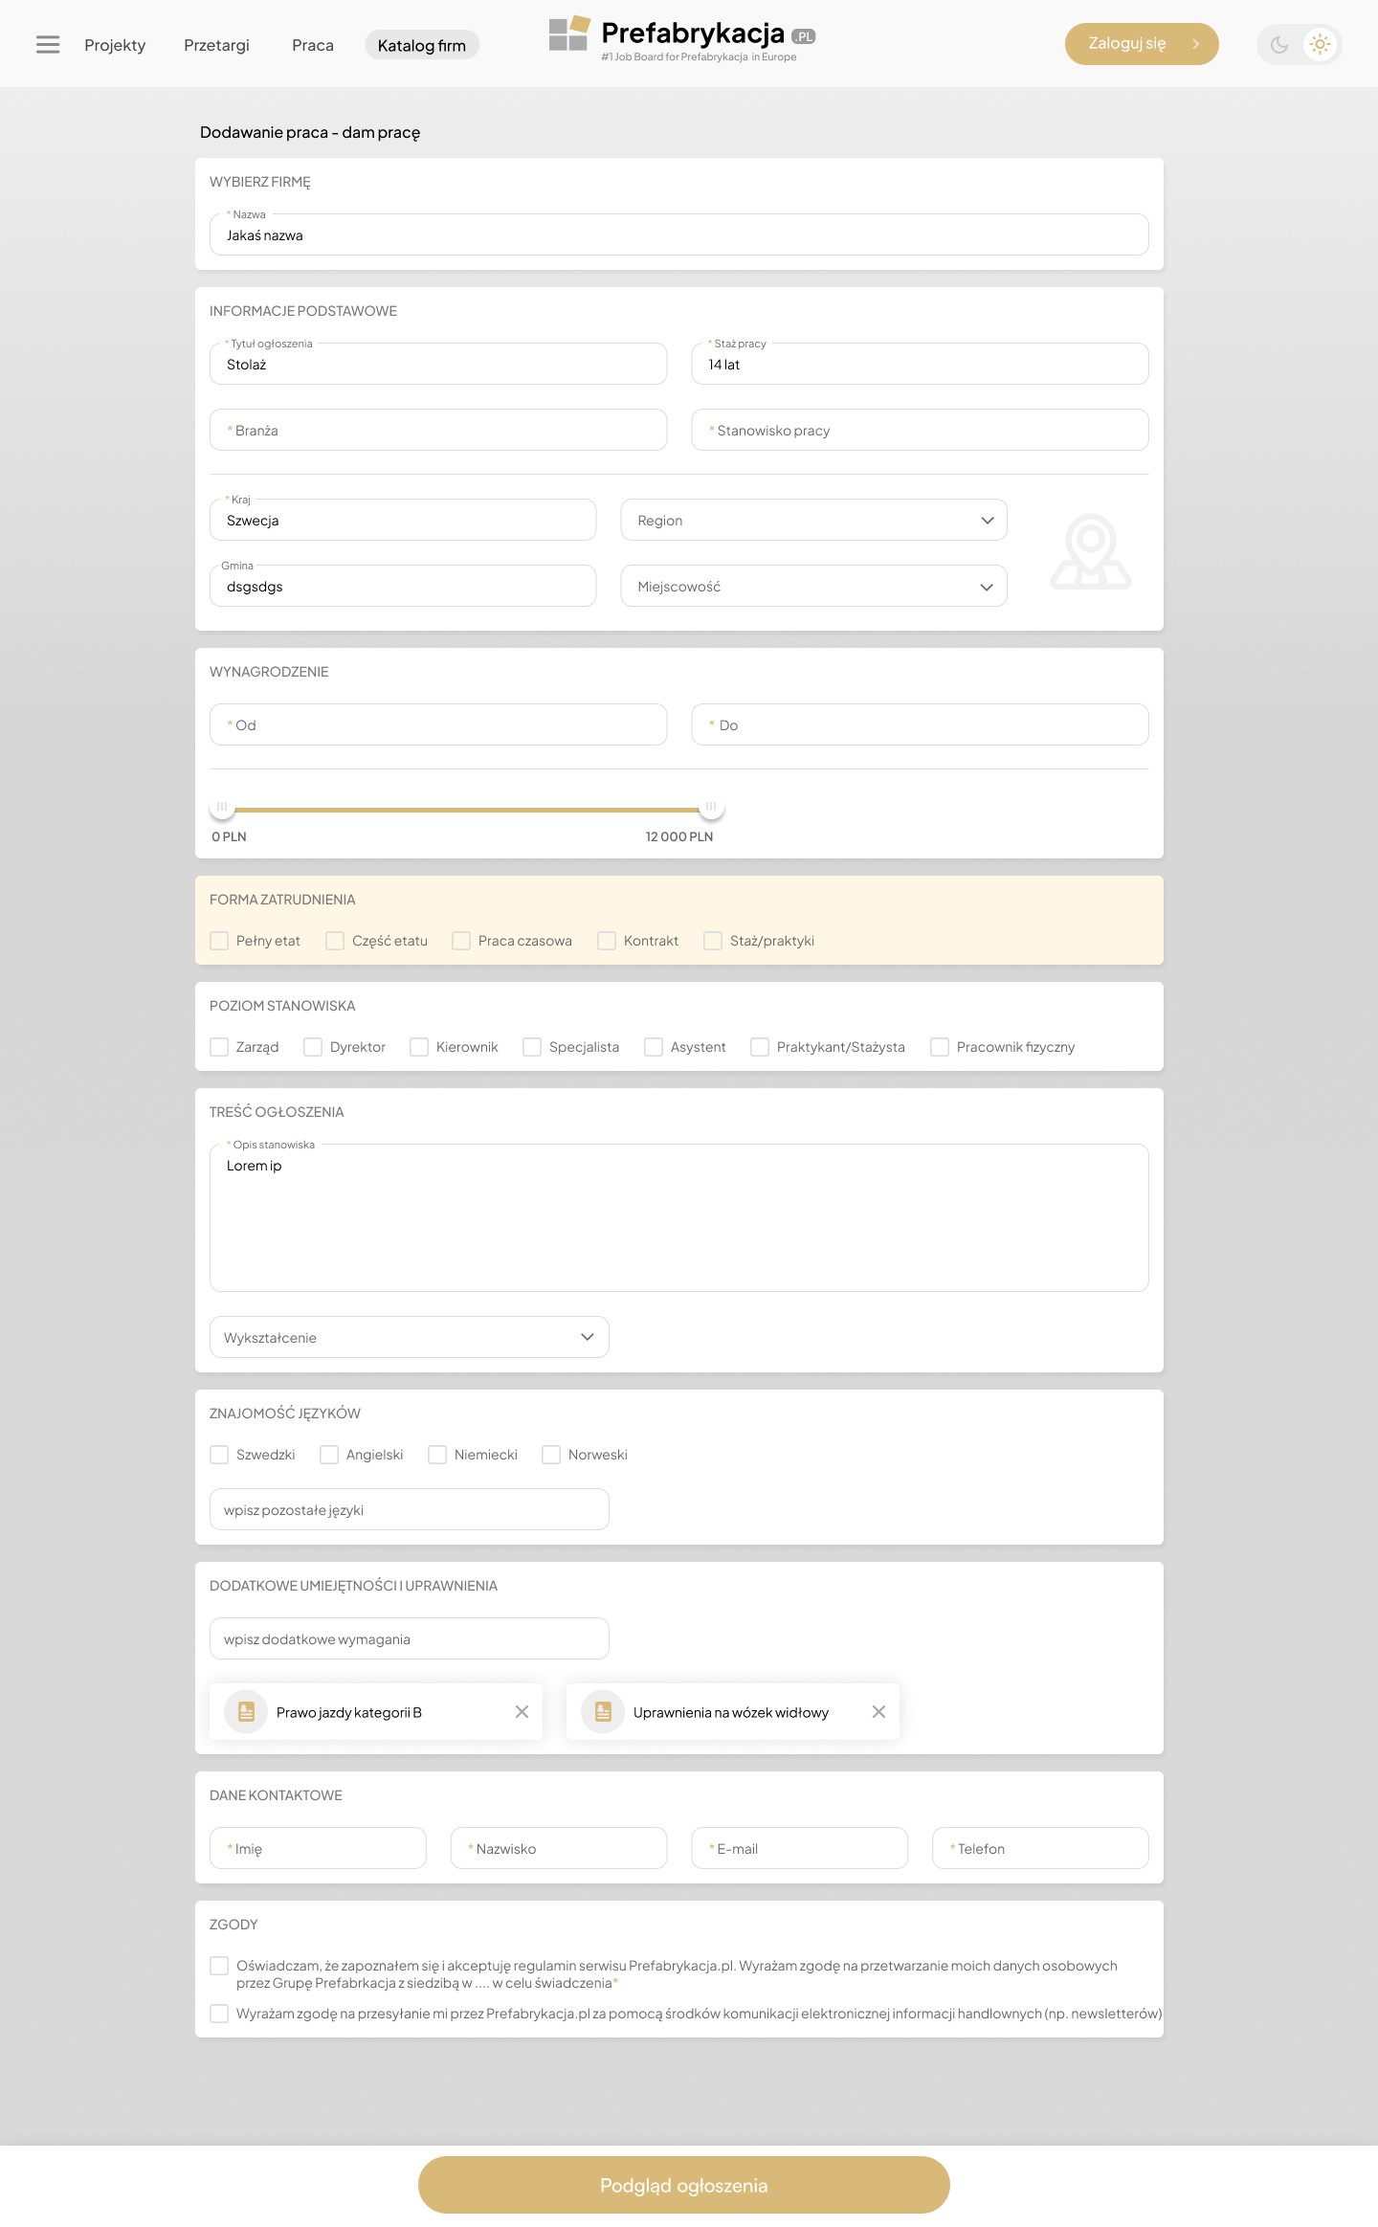
Task: Check the Zarząd checkbox
Action: pyautogui.click(x=219, y=1047)
